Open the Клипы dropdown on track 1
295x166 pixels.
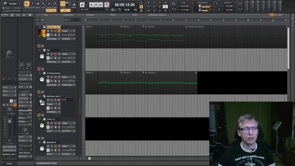69,31
